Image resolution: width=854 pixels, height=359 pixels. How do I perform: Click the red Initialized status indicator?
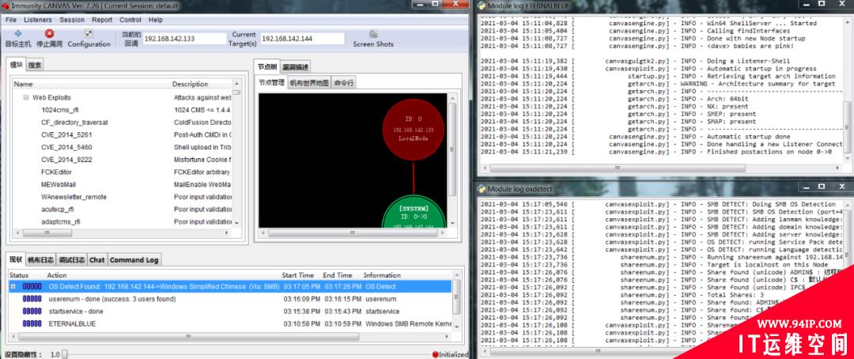[435, 354]
